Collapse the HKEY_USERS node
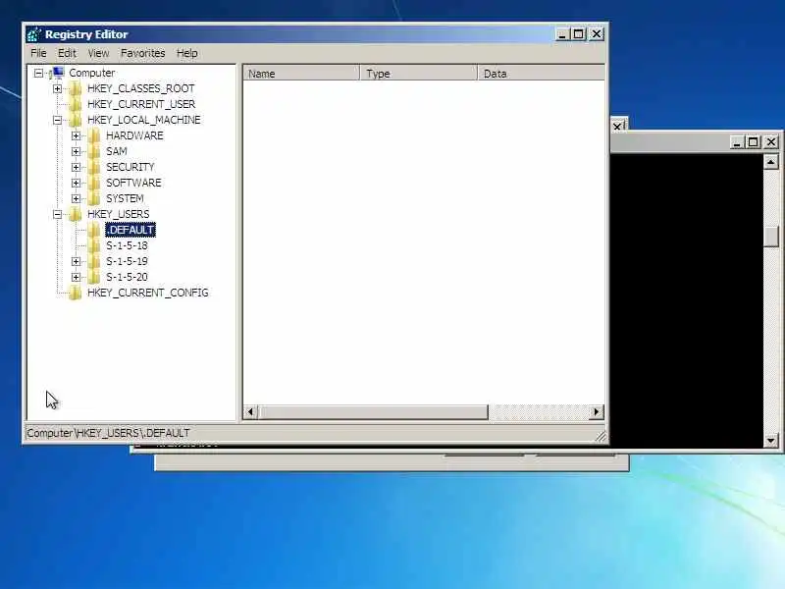This screenshot has height=589, width=785. [57, 214]
